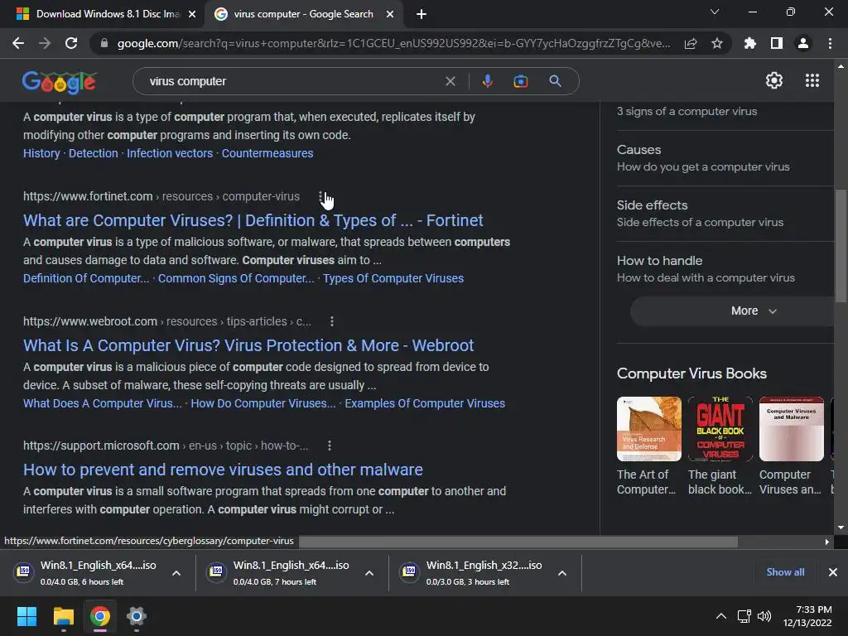Viewport: 848px width, 636px height.
Task: Open a new browser tab
Action: click(422, 14)
